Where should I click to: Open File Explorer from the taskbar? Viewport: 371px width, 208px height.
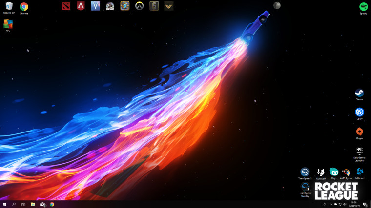tap(33, 204)
